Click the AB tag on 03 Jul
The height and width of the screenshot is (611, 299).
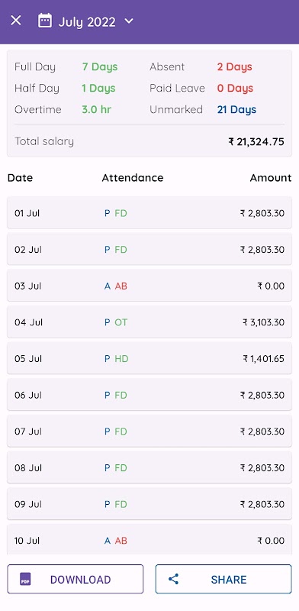(121, 286)
